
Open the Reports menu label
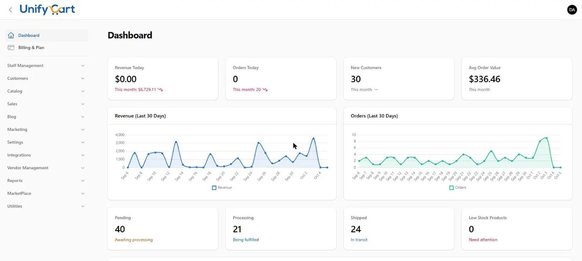[15, 181]
